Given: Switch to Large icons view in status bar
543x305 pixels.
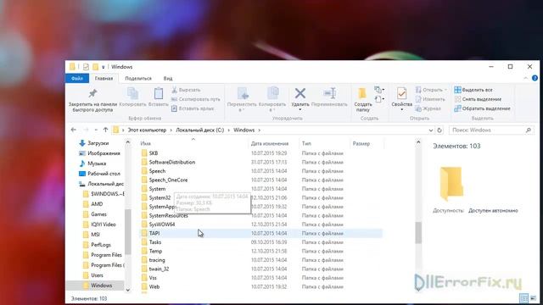Looking at the screenshot, I should tap(534, 298).
